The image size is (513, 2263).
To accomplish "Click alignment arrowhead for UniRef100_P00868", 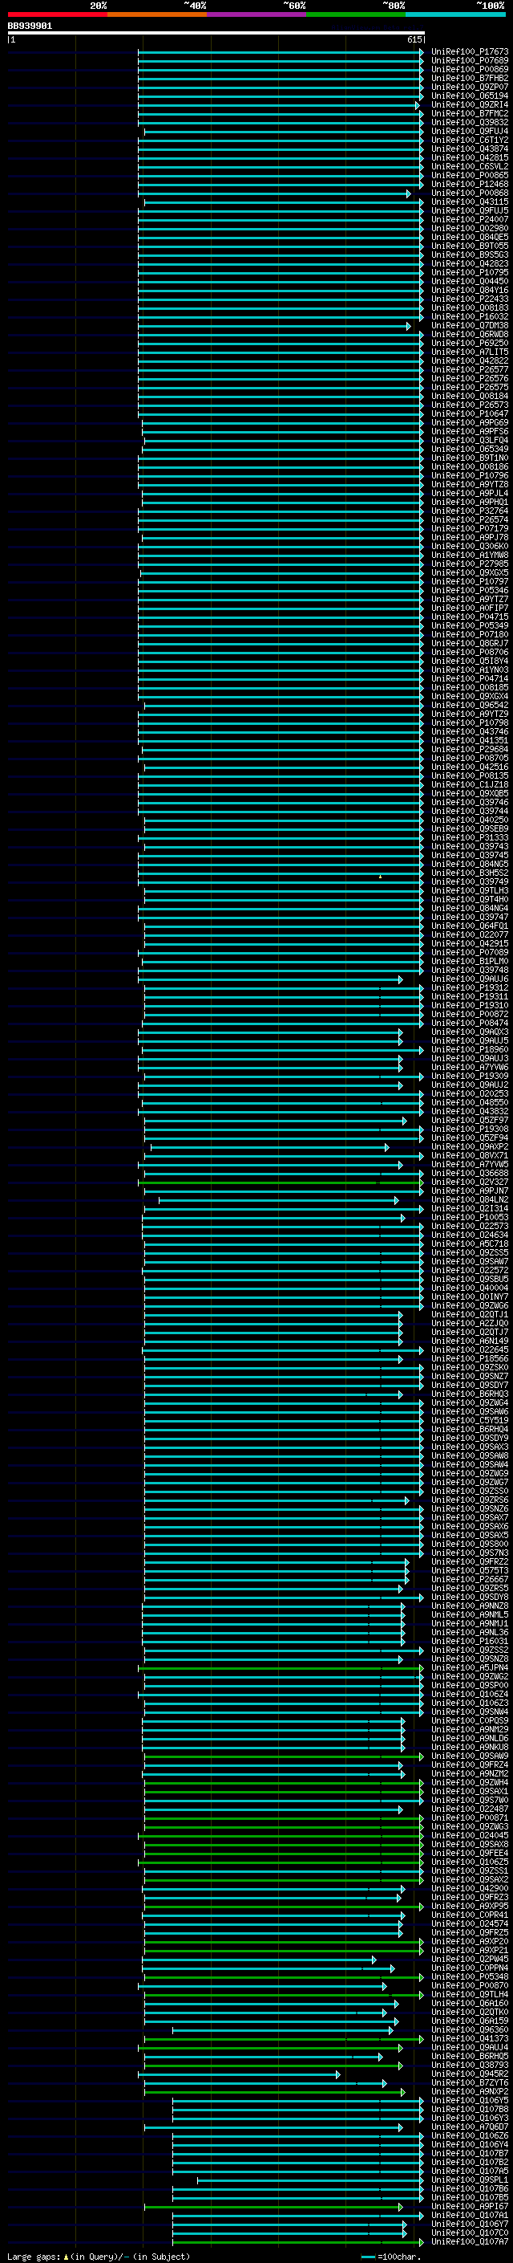I will point(409,193).
